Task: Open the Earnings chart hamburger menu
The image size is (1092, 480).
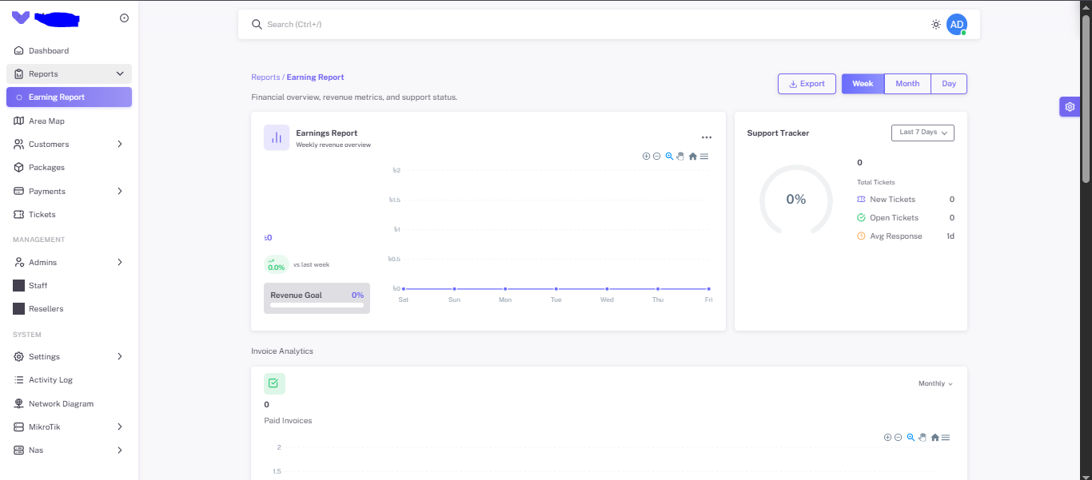Action: (704, 157)
